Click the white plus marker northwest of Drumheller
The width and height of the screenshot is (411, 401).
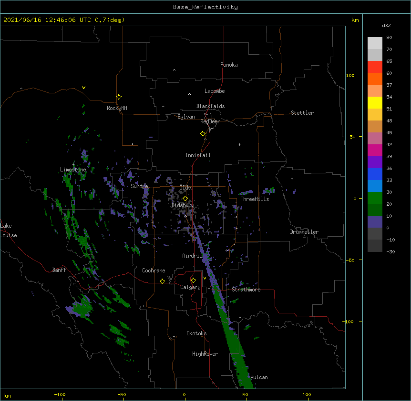[x=292, y=179]
